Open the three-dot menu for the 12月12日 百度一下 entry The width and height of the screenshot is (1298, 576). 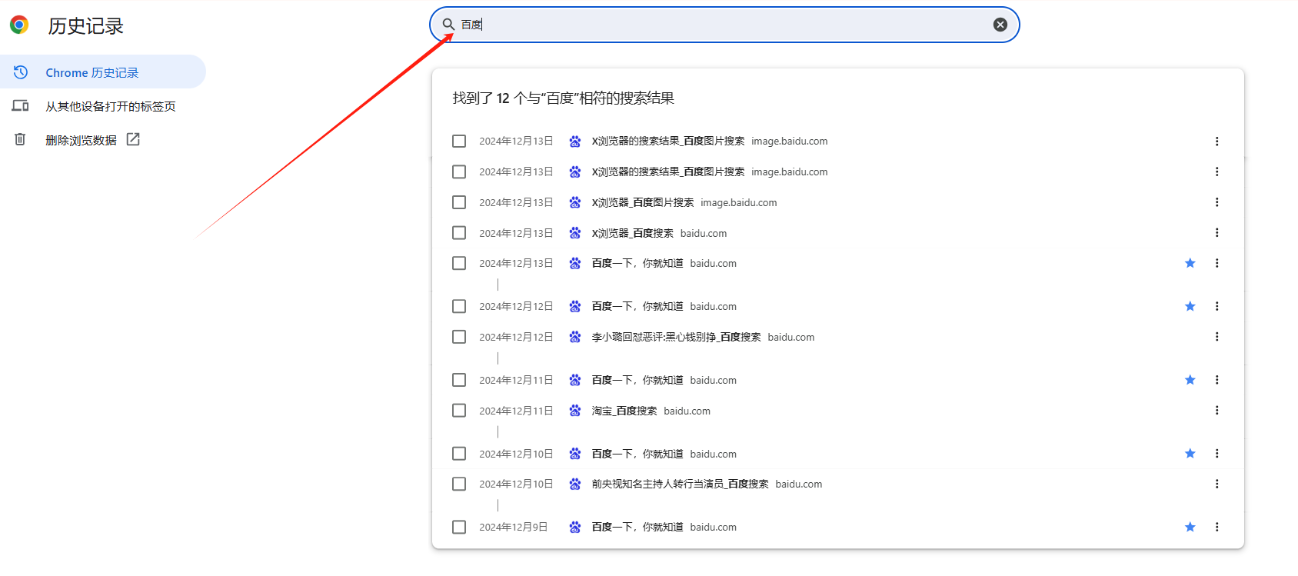[1216, 306]
